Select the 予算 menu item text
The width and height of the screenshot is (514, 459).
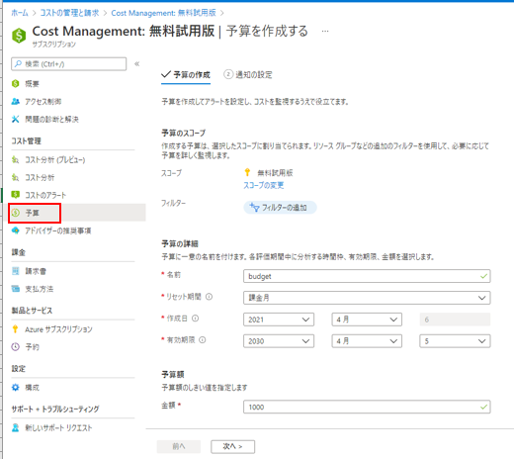click(x=33, y=213)
